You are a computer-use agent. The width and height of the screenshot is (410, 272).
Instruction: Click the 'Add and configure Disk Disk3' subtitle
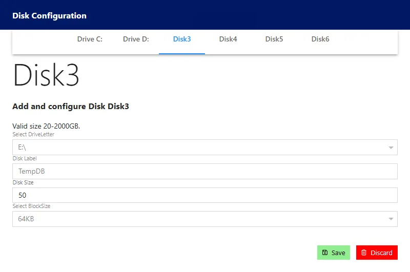(71, 107)
